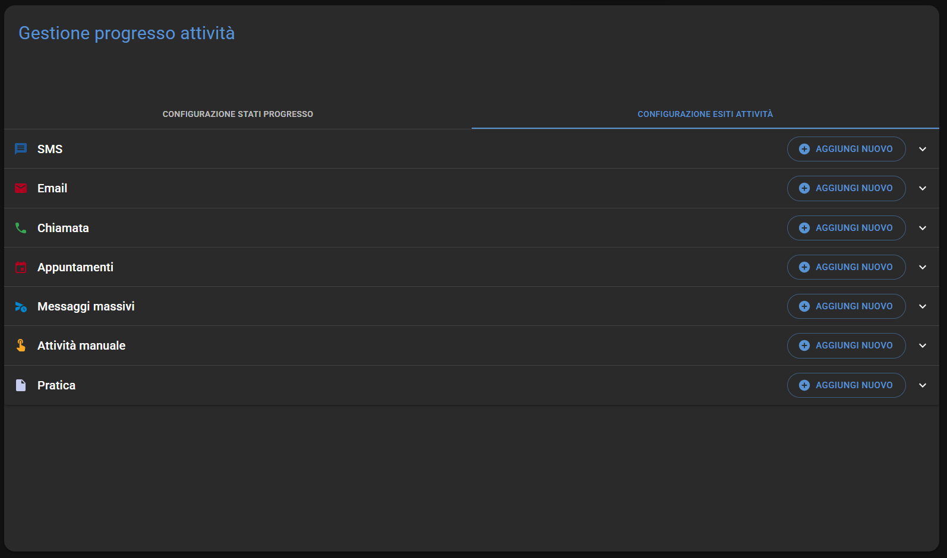Click the Messaggi massivi send icon

(21, 307)
